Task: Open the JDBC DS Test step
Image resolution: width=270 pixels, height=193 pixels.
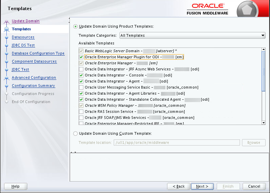Action: coord(23,45)
